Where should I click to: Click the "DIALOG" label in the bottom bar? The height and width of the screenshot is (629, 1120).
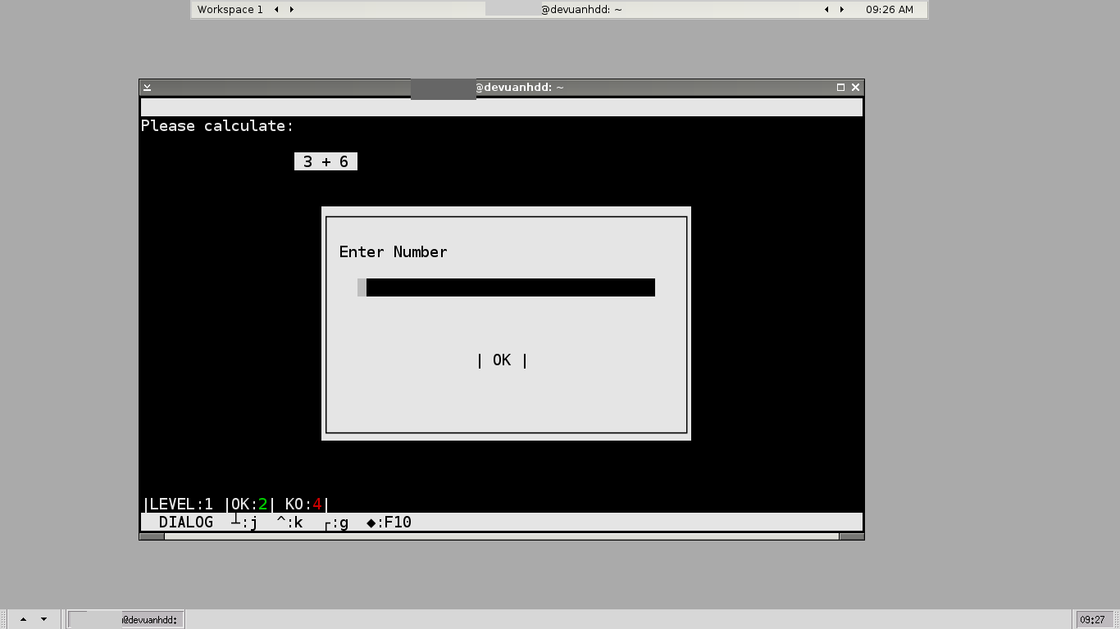click(x=186, y=523)
